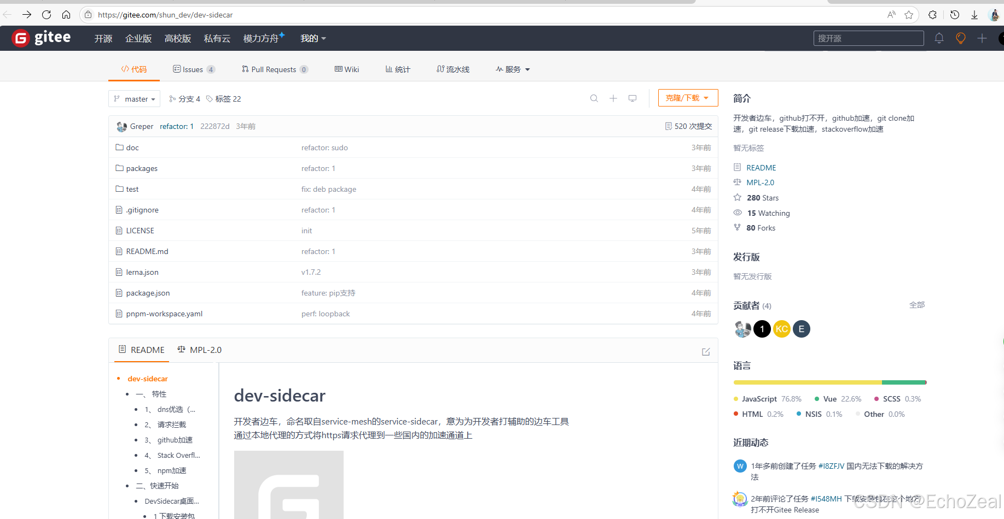Add page to favorites star icon
Image resolution: width=1004 pixels, height=519 pixels.
(x=909, y=15)
